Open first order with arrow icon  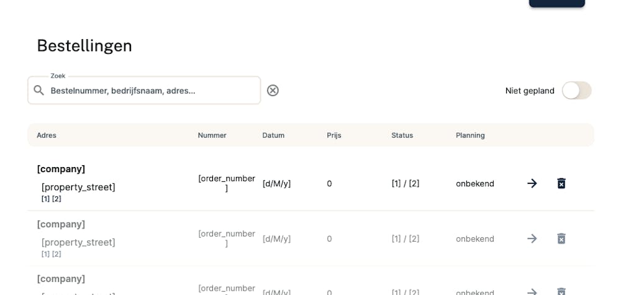(532, 183)
